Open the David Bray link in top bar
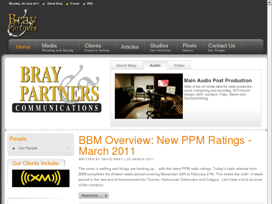272x204 pixels. [x=55, y=3]
